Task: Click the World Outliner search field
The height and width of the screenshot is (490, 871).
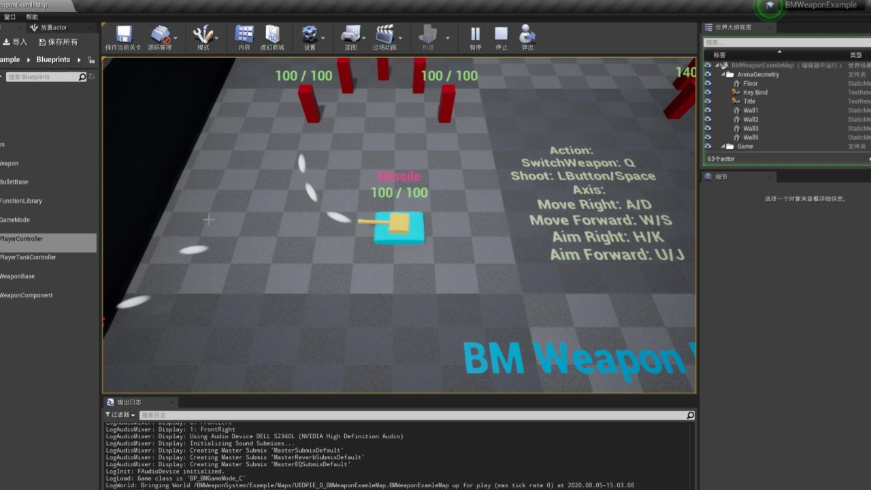Action: [x=787, y=42]
